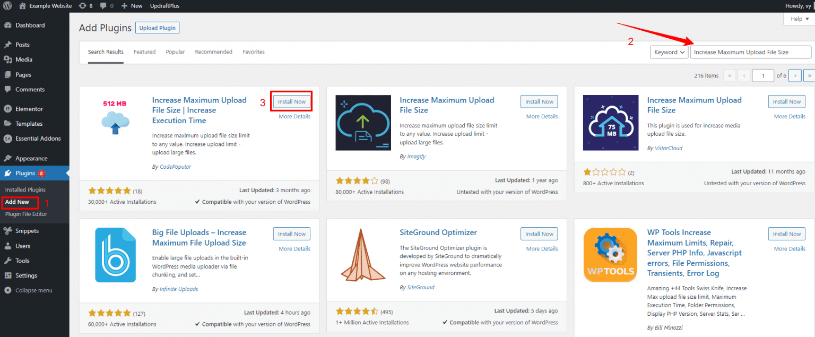
Task: Open Comments icon in sidebar
Action: click(x=8, y=90)
